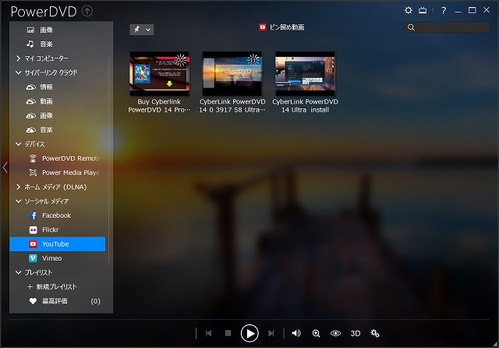Stop playback
499x348 pixels.
(228, 333)
